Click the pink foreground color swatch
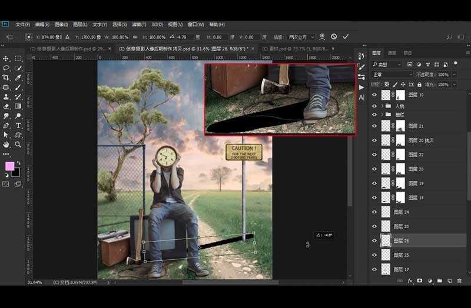Screen dimensions: 471x308 coord(9,167)
